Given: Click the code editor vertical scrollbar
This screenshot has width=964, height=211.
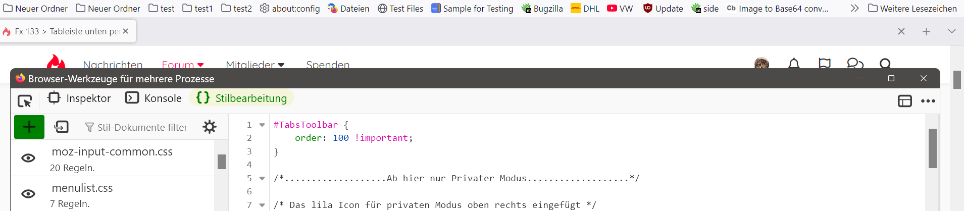Looking at the screenshot, I should (932, 148).
